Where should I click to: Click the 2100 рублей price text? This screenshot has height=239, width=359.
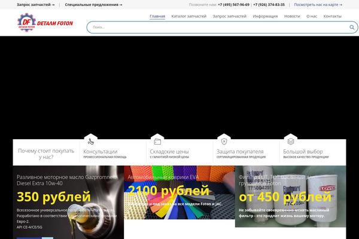pyautogui.click(x=169, y=191)
